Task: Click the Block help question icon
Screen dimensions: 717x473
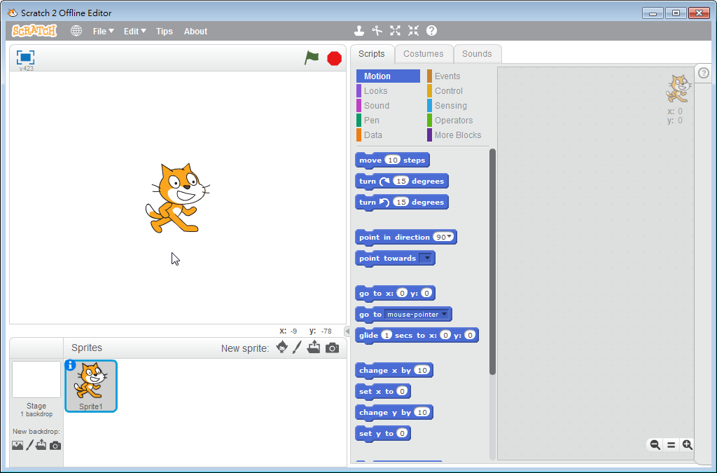Action: pos(431,31)
